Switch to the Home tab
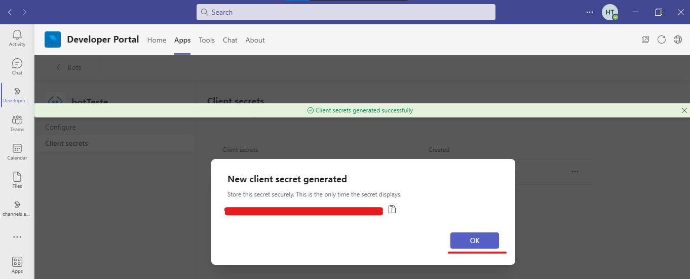The width and height of the screenshot is (690, 279). coord(157,40)
